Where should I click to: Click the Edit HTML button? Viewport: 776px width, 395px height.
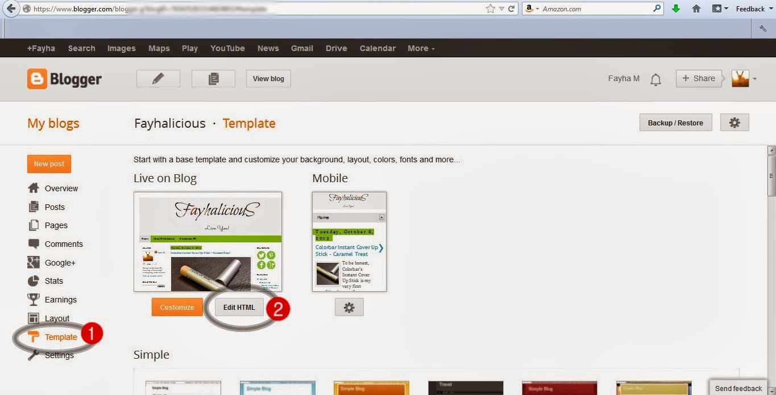coord(239,308)
